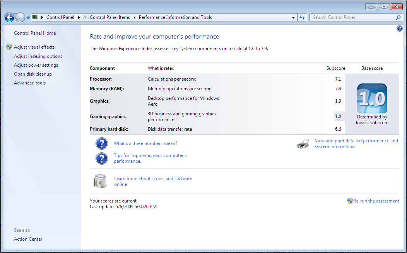
Task: Go back with the blue Back arrow
Action: (9, 18)
